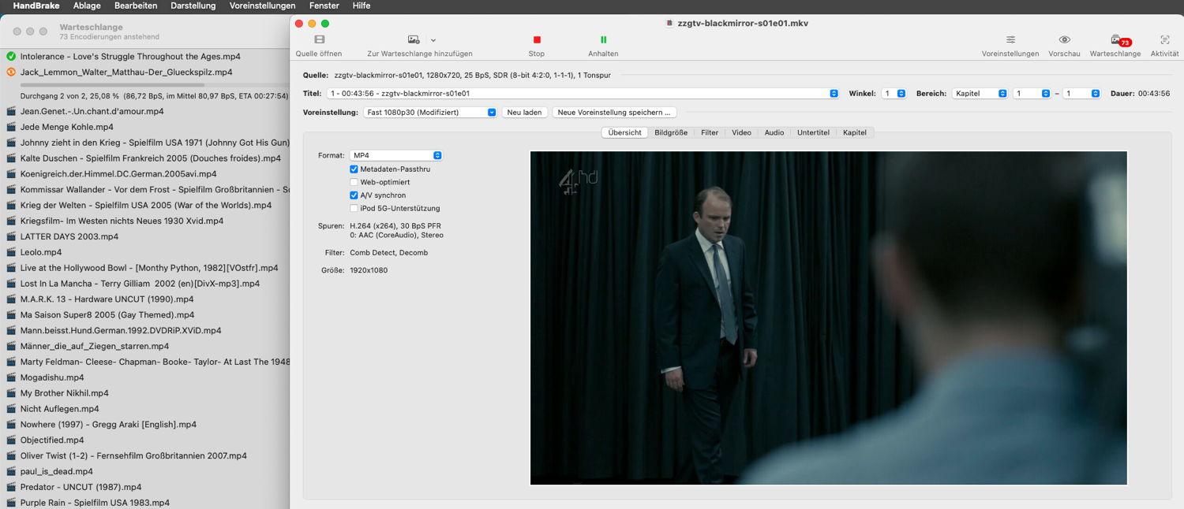This screenshot has height=509, width=1184.
Task: Open the Voreinstellungen sliders icon in toolbar
Action: pyautogui.click(x=1010, y=39)
